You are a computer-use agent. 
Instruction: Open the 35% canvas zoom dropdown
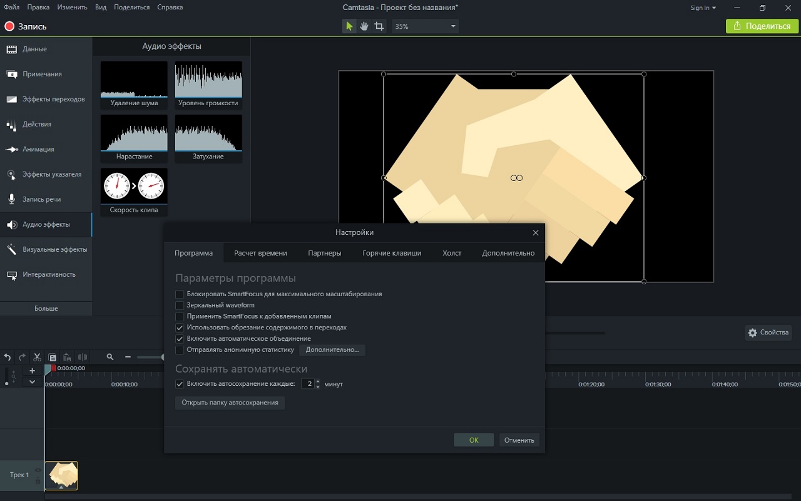[452, 26]
